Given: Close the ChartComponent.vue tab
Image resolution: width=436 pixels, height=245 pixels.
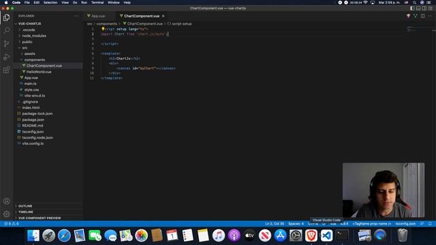Looking at the screenshot, I should (x=163, y=16).
